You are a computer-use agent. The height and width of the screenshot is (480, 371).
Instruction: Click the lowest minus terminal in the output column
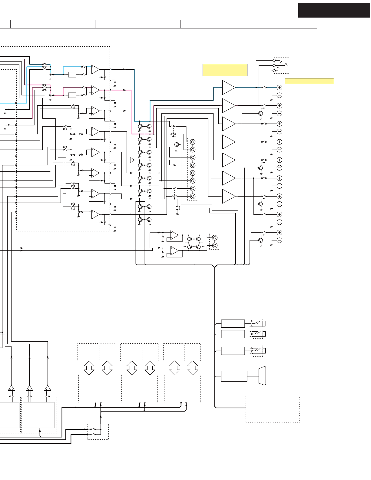click(x=280, y=240)
